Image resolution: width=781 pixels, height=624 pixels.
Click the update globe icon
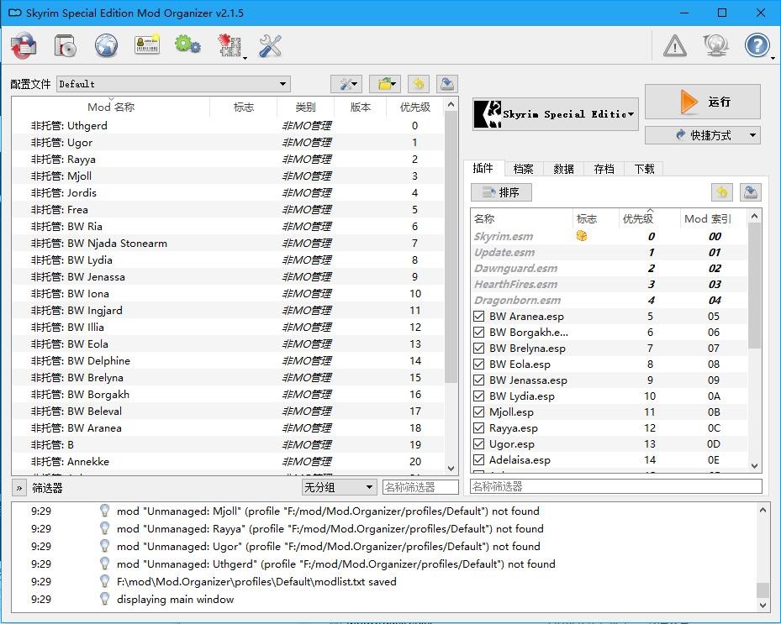click(715, 46)
